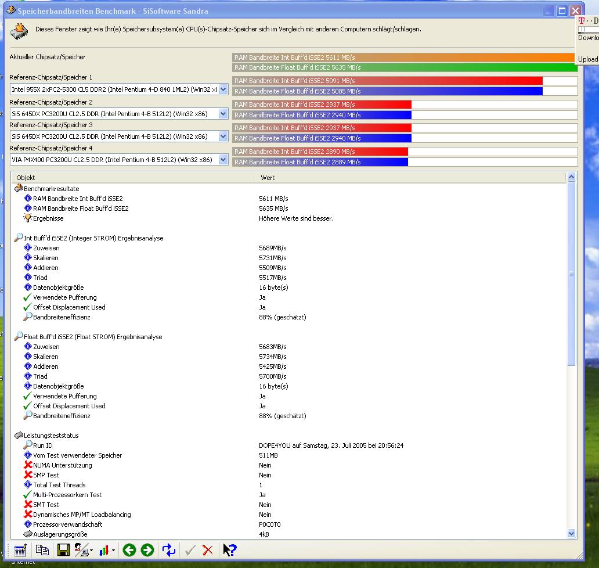Click the vertical scrollbar thumb of results list
The height and width of the screenshot is (568, 599).
[572, 274]
